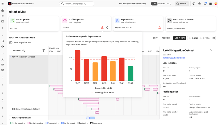Open the notifications bell in header

[x=205, y=3]
